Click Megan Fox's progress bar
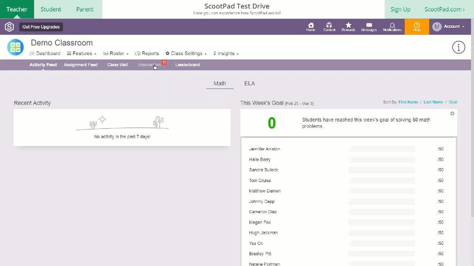Viewport: 474px width, 266px height. click(x=381, y=222)
